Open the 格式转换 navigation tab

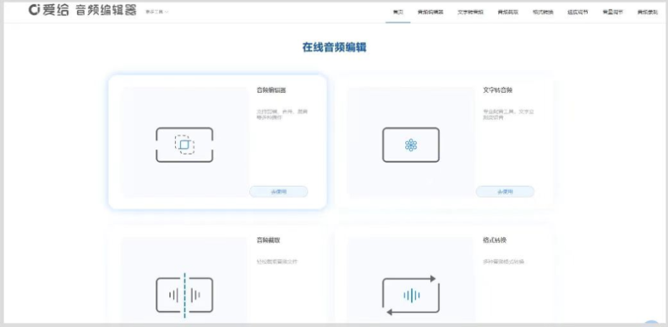[x=543, y=13]
